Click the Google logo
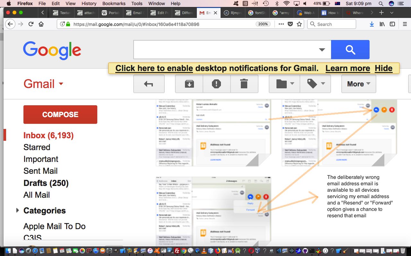411x256 pixels. click(52, 51)
